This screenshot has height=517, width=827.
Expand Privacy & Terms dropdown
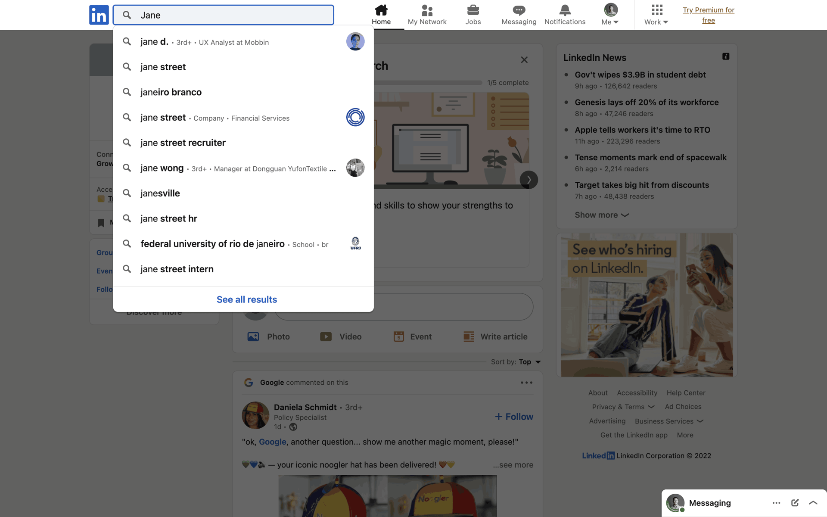click(623, 407)
